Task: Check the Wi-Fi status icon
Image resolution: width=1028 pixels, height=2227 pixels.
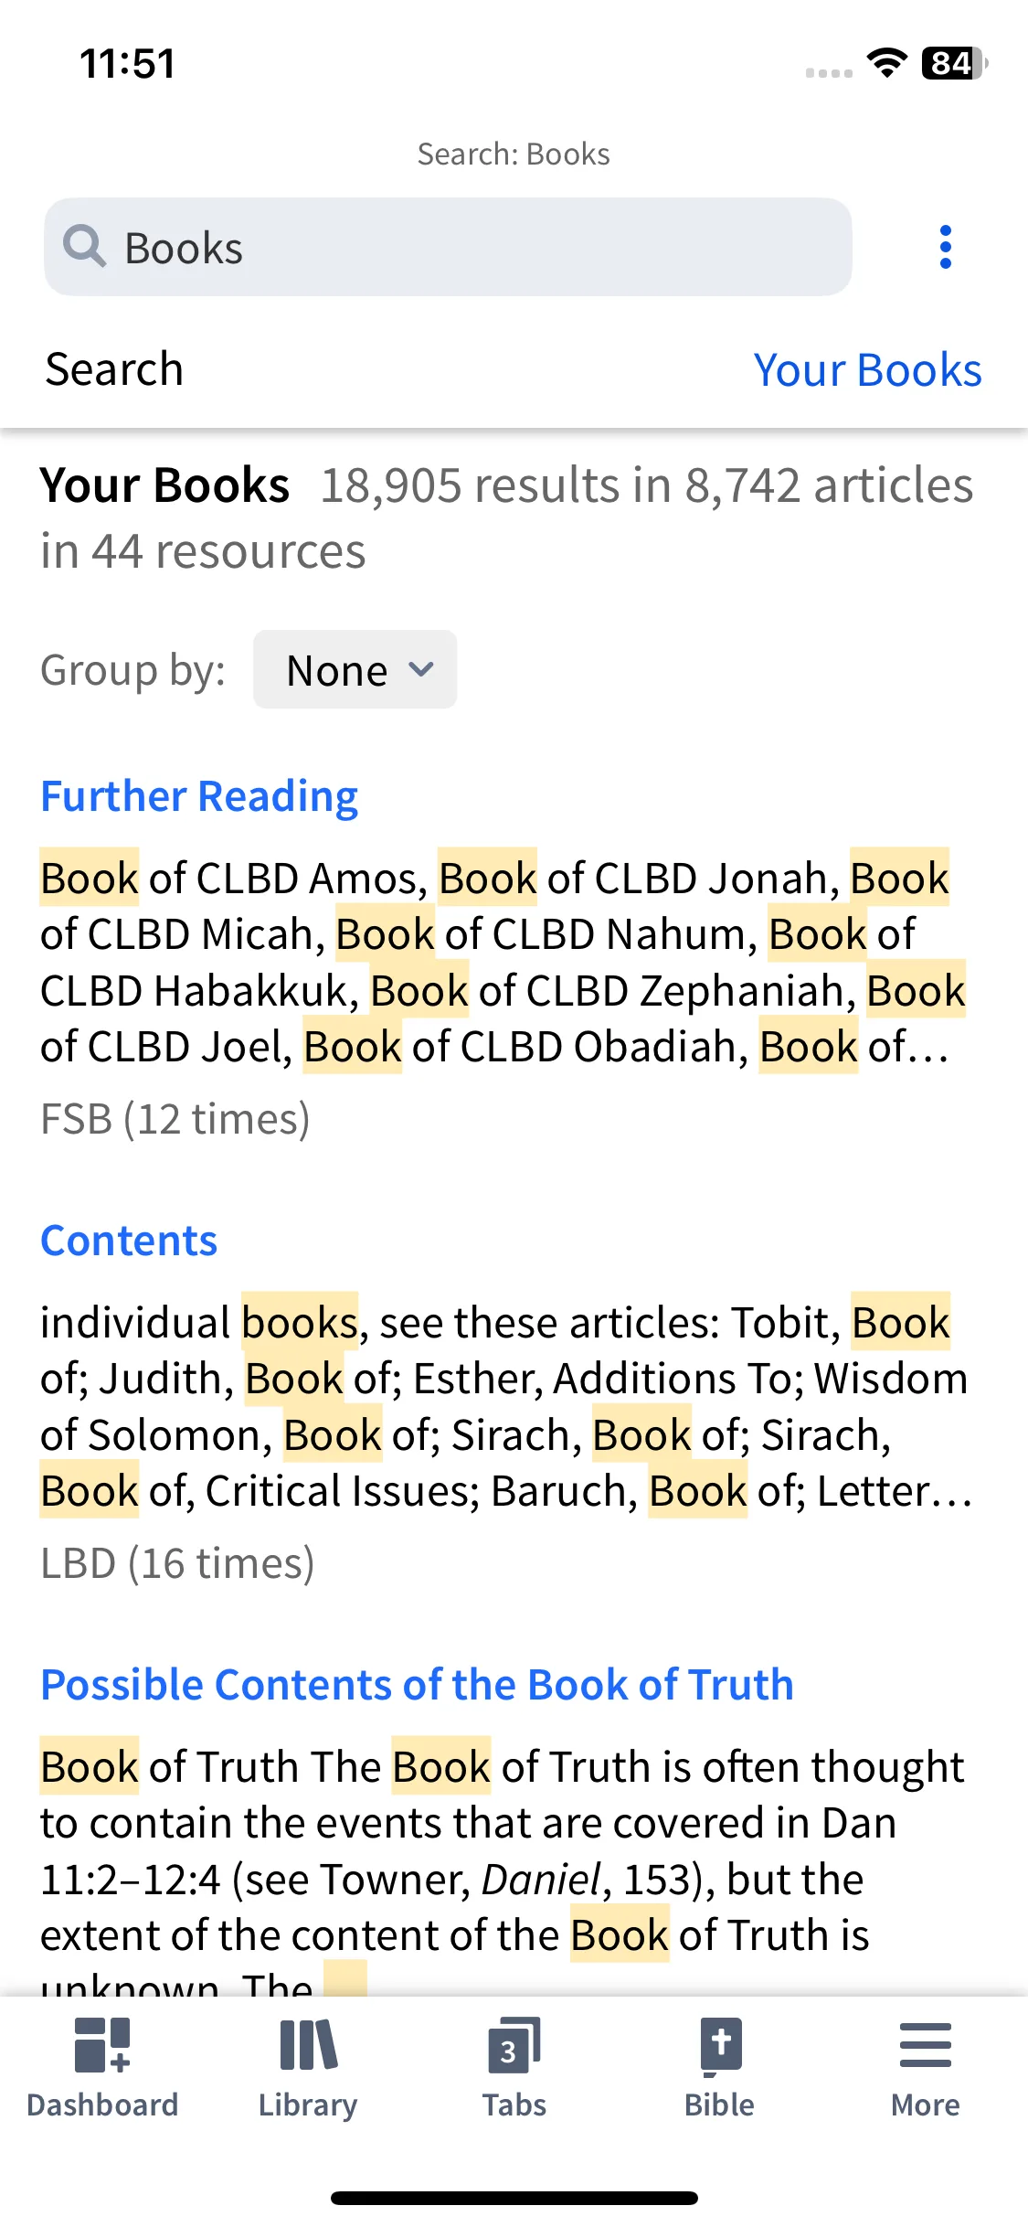Action: (x=886, y=63)
